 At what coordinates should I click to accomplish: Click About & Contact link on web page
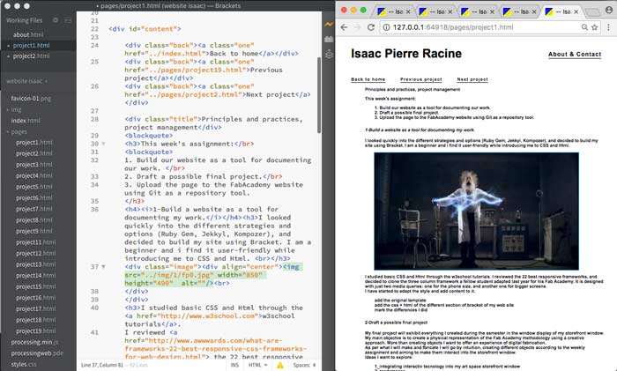[x=575, y=55]
